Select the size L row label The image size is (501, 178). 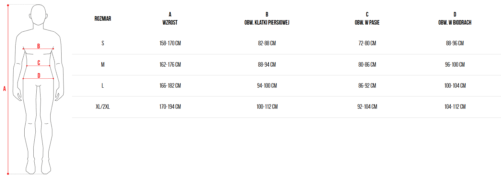(x=103, y=86)
